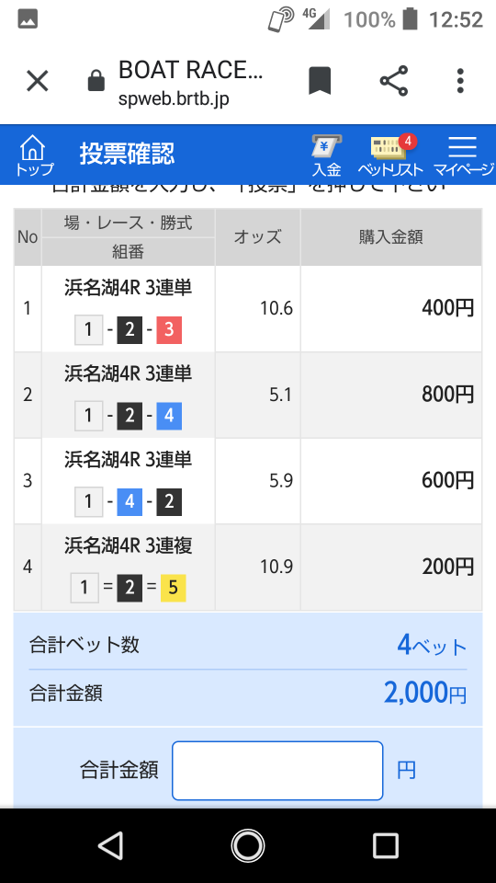This screenshot has width=496, height=883.
Task: Tap the Android home circle button
Action: pyautogui.click(x=247, y=845)
